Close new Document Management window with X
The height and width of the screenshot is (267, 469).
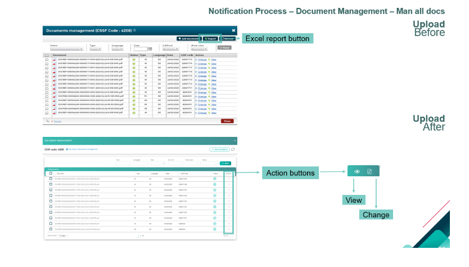235,141
